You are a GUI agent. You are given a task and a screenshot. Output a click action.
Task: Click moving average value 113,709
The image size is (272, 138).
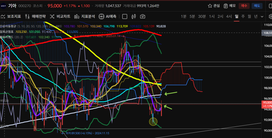point(122,26)
